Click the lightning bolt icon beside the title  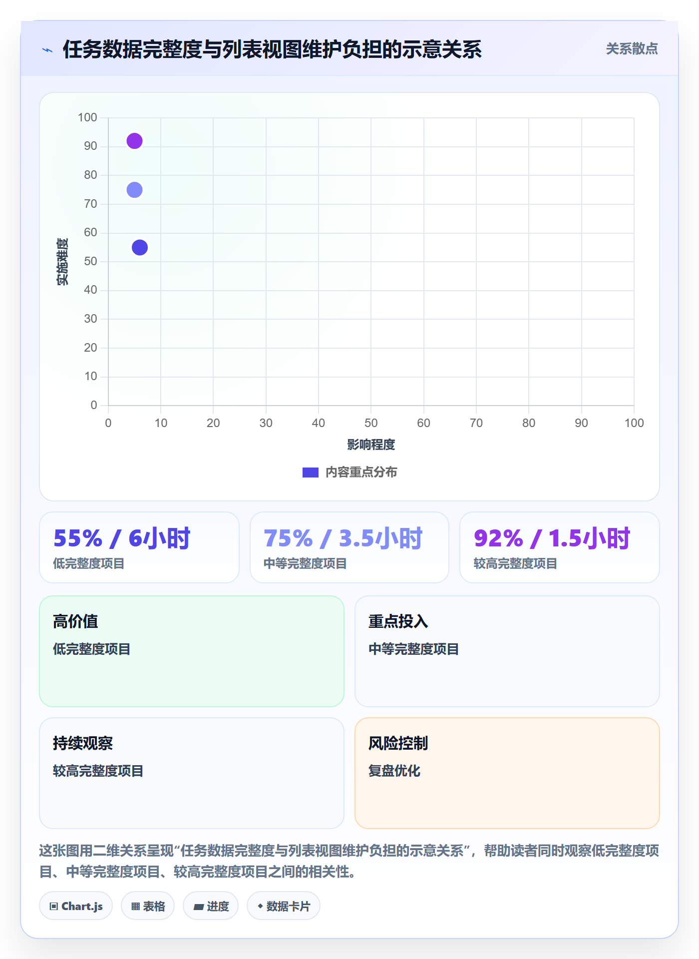[x=47, y=50]
